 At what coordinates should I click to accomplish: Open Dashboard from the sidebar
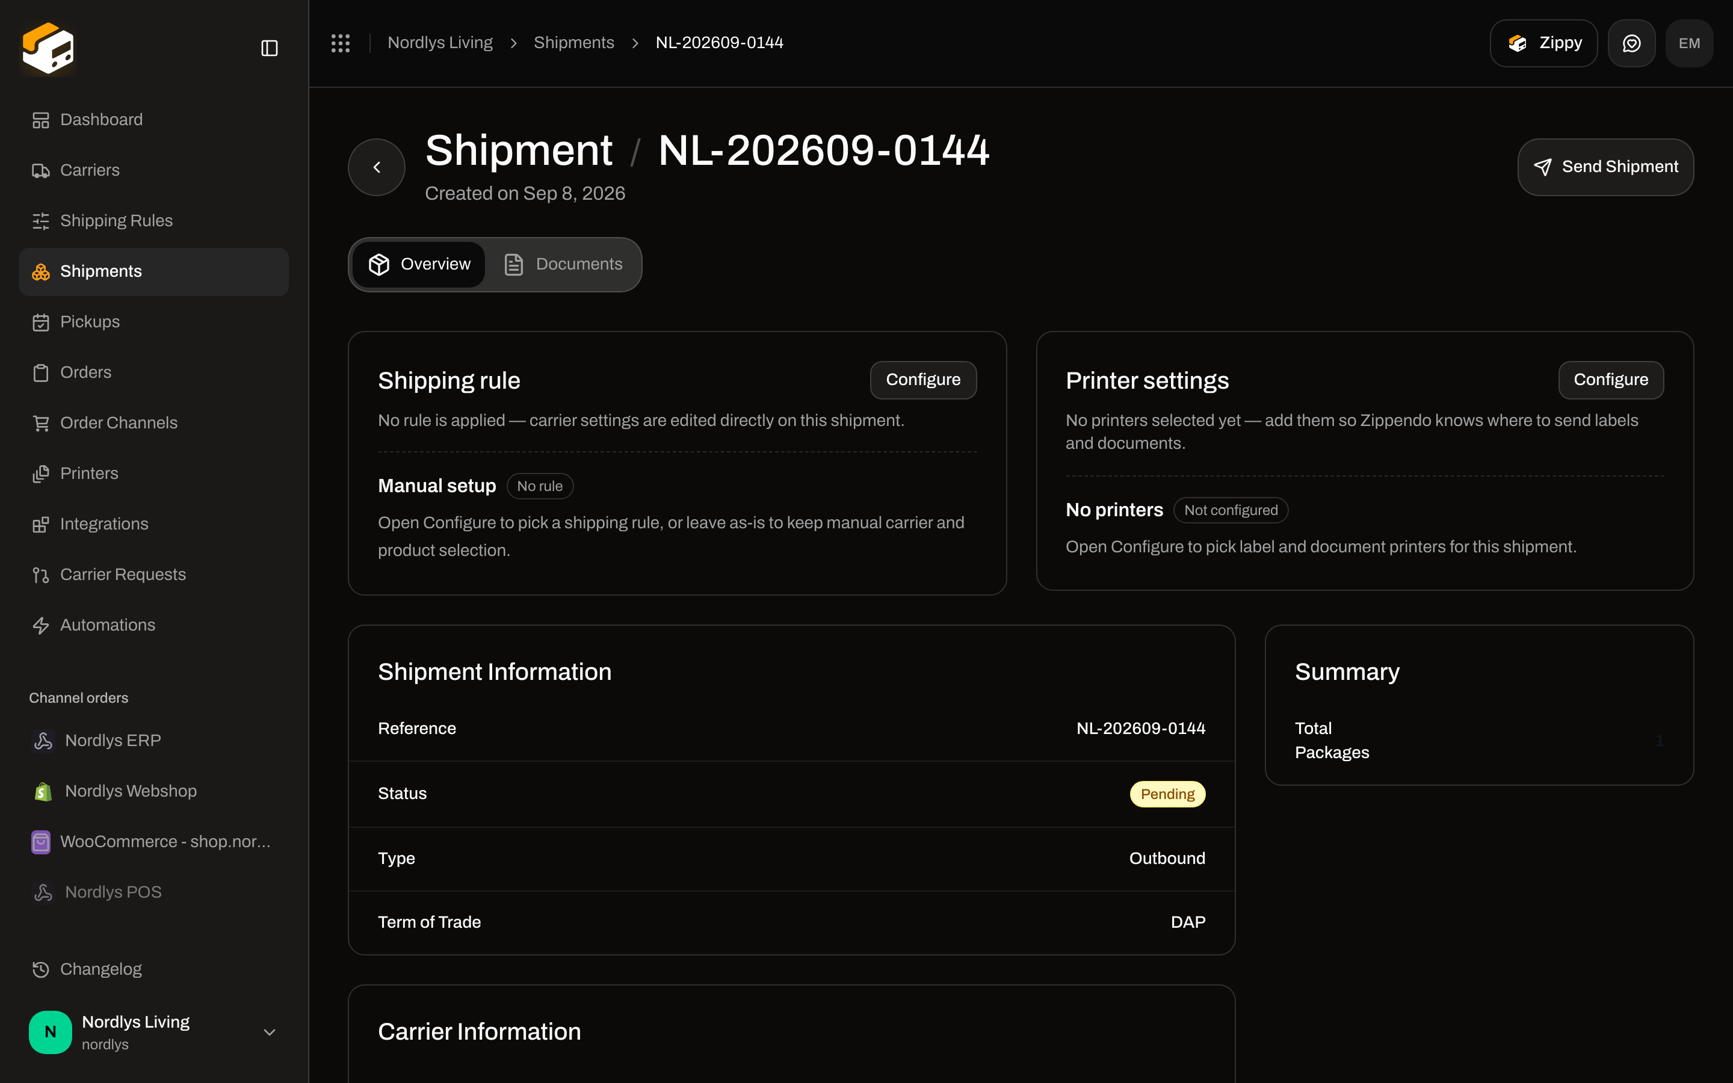point(154,120)
